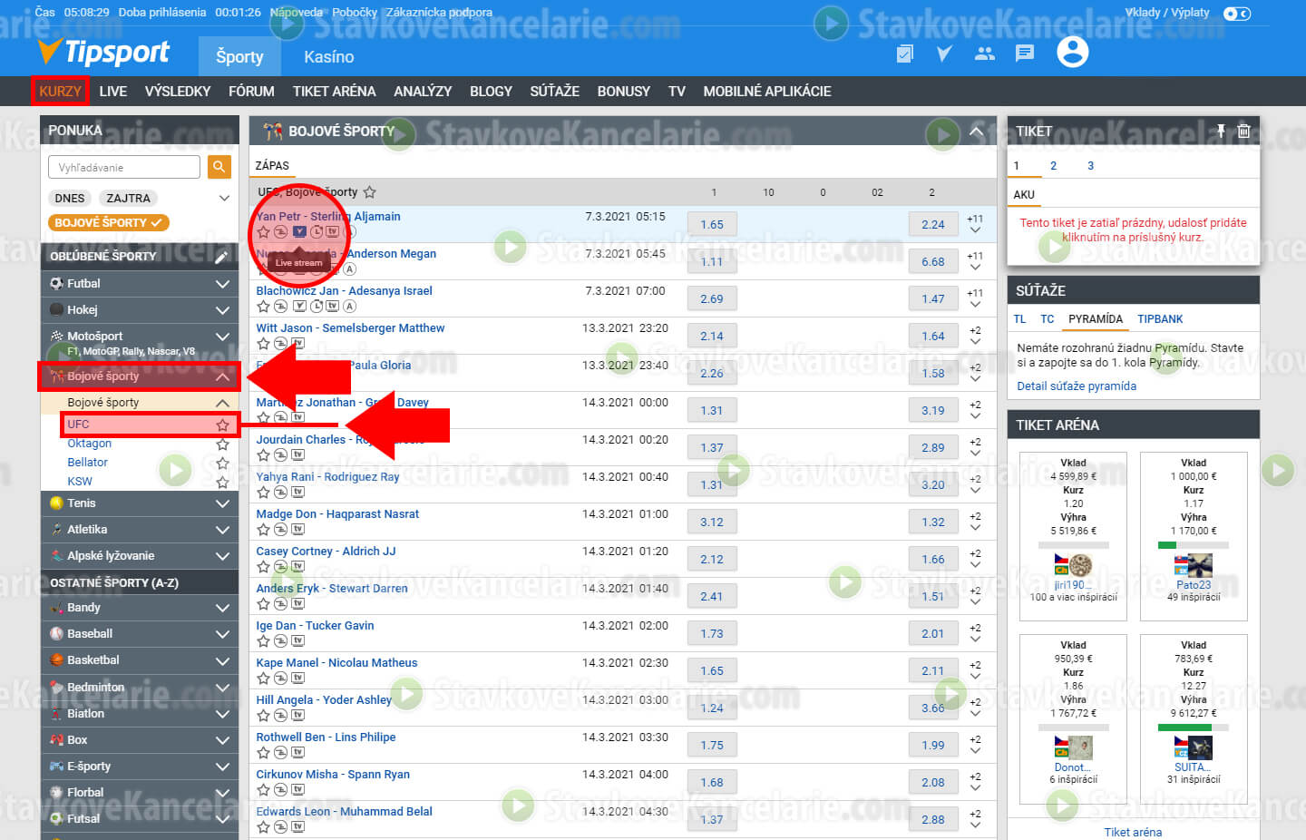Expand +11 more bets for Yan Petr match

(x=975, y=224)
